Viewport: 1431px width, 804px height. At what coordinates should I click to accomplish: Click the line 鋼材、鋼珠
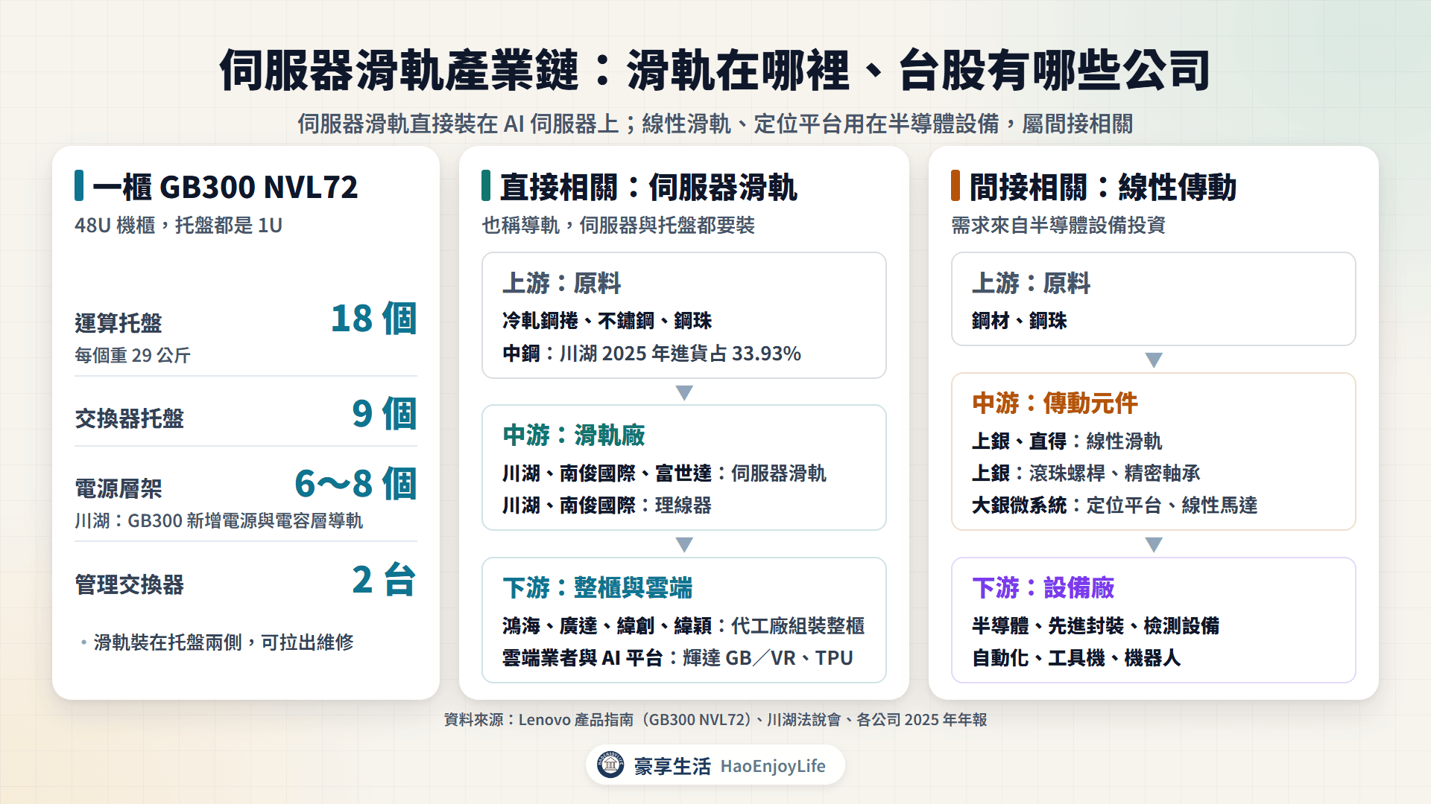[1020, 320]
